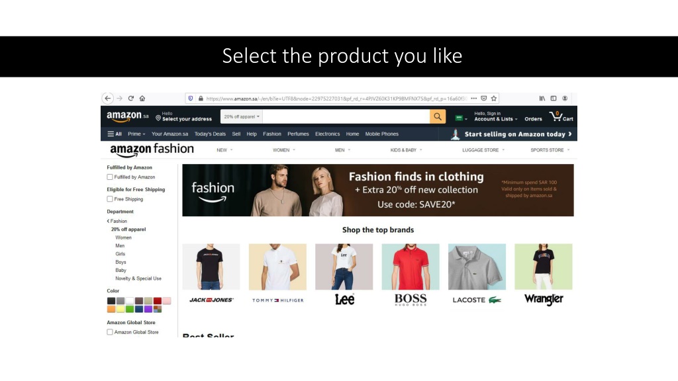
Task: Open Today's Deals in navigation bar
Action: [x=210, y=134]
